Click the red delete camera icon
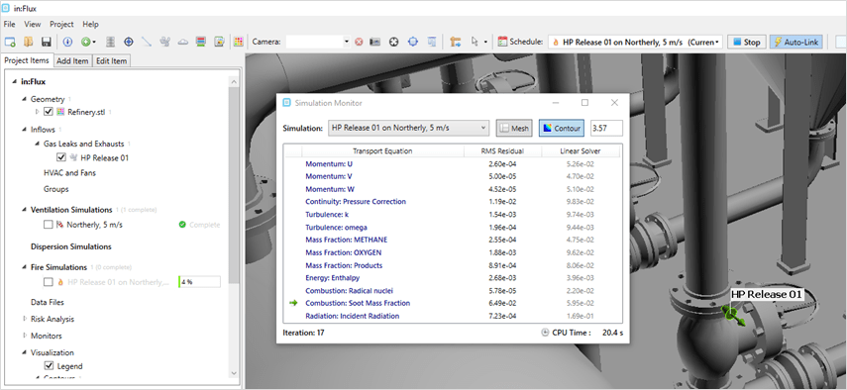This screenshot has width=847, height=390. [359, 42]
